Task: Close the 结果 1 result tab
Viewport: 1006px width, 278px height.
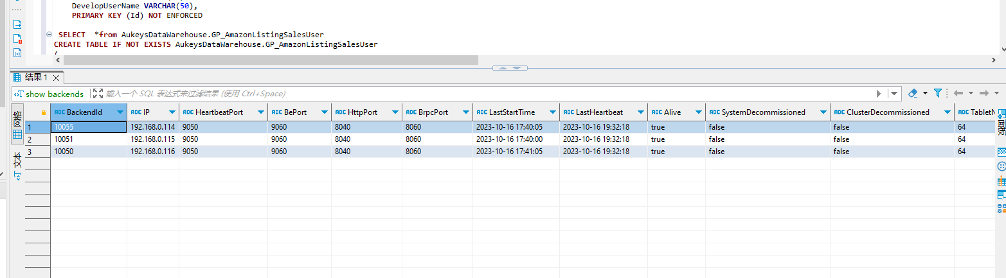Action: point(56,78)
